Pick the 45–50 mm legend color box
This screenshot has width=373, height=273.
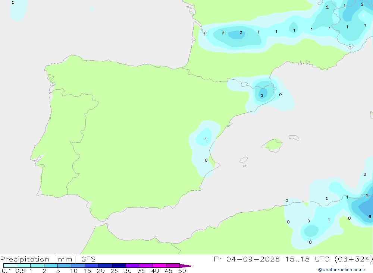point(173,266)
